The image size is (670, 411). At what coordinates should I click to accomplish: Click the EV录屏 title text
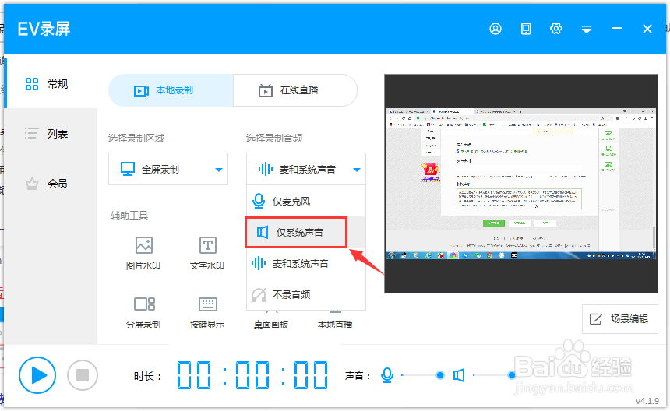44,29
